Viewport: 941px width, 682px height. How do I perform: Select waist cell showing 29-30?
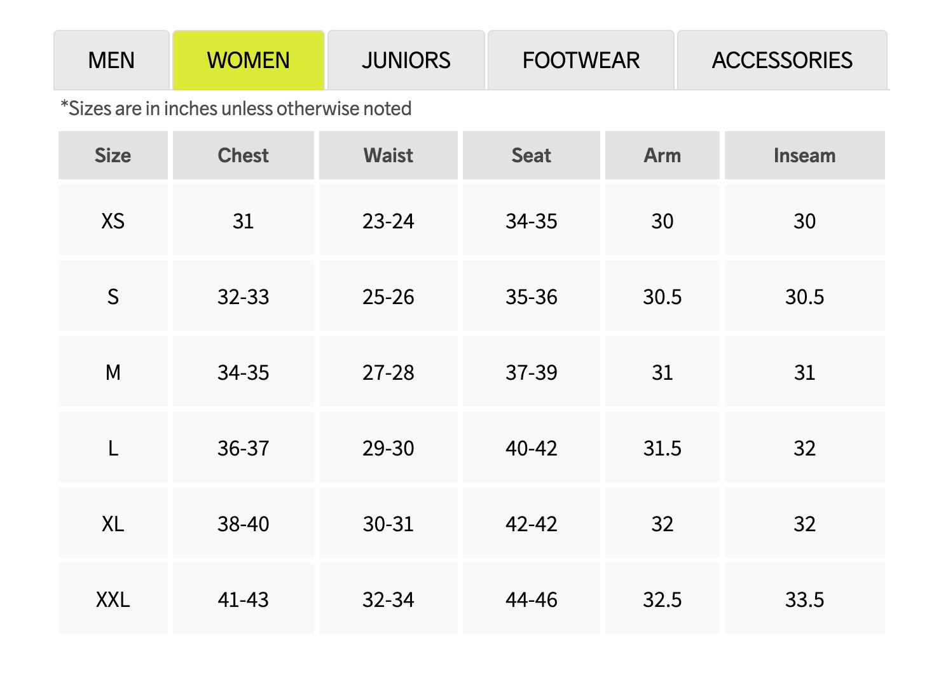pyautogui.click(x=388, y=448)
